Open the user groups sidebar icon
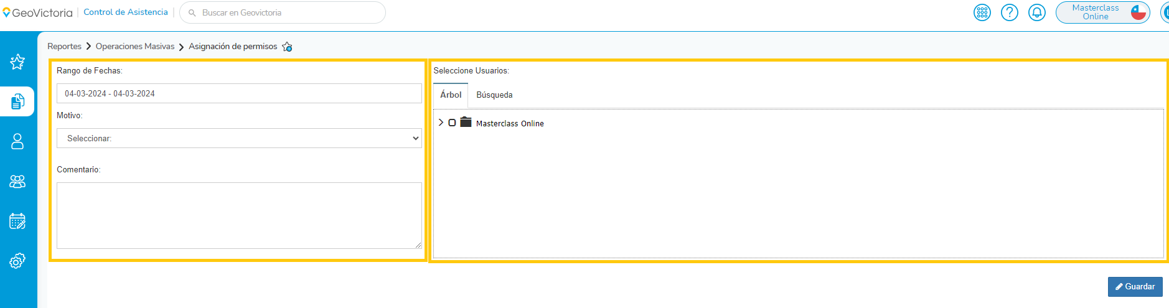 point(17,181)
